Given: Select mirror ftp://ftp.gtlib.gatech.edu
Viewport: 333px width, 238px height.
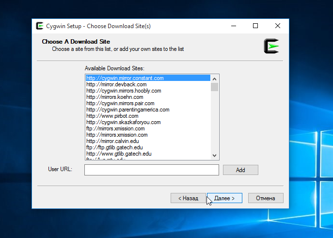Looking at the screenshot, I should click(x=148, y=147).
